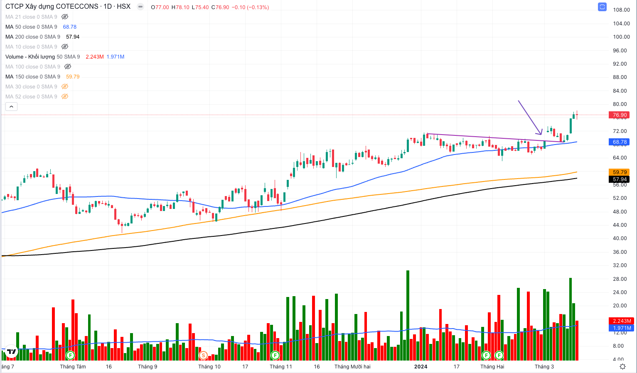Click the S event marker near Tháng 10

[x=203, y=356]
